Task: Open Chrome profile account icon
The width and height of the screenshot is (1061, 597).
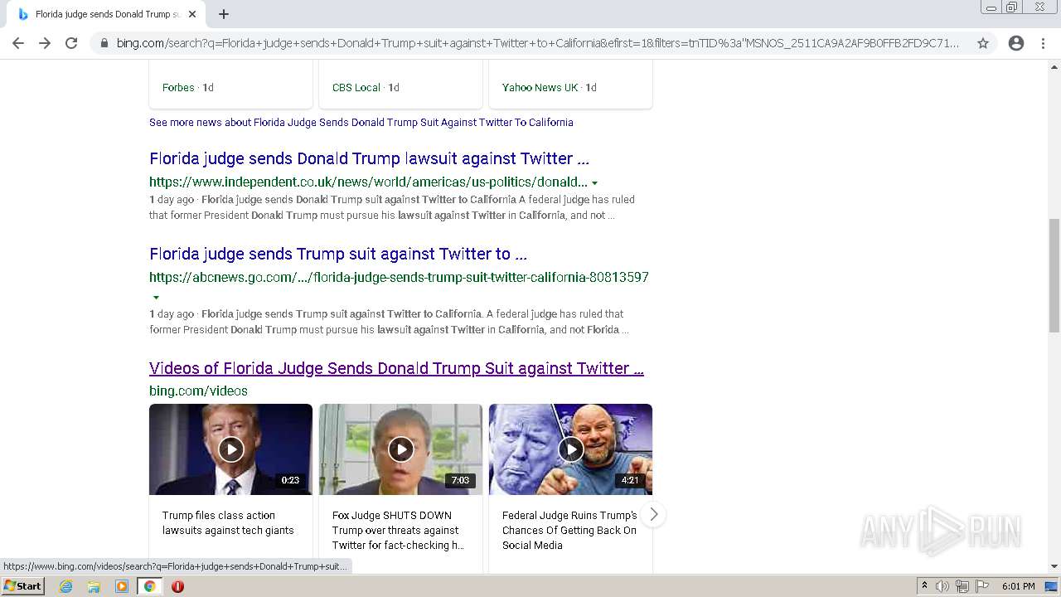Action: click(1016, 43)
